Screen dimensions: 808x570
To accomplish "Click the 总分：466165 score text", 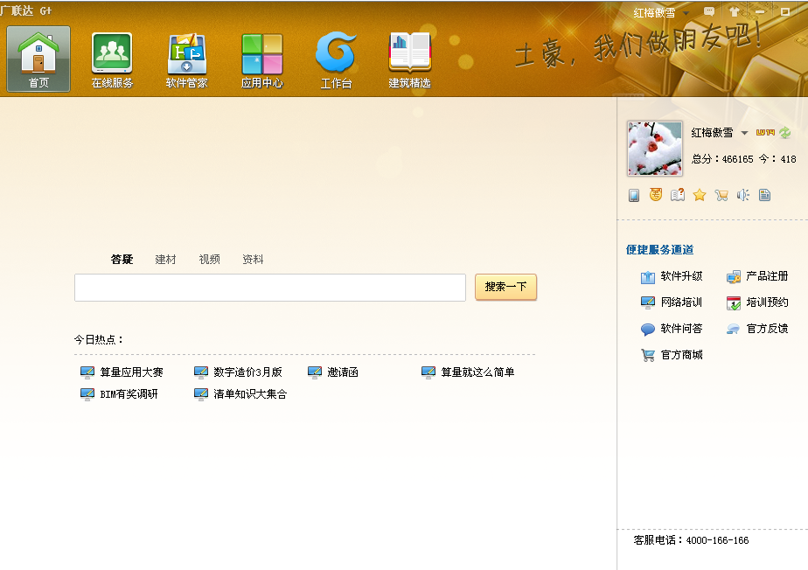I will coord(722,159).
